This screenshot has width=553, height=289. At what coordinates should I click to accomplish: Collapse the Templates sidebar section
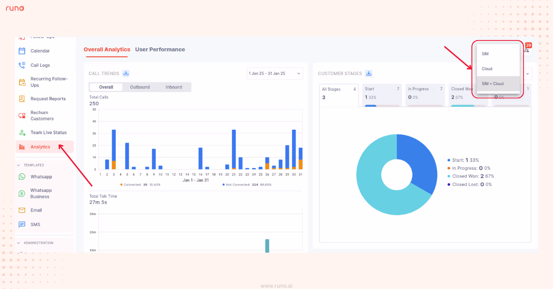tap(19, 165)
